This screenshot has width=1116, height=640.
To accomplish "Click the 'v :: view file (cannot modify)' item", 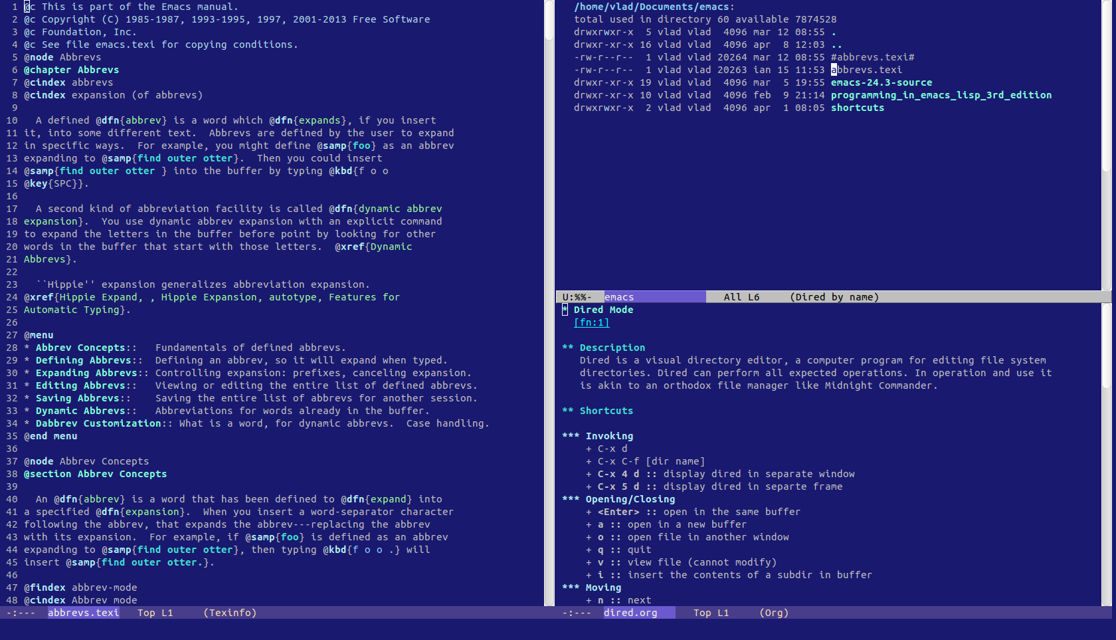I will click(681, 562).
